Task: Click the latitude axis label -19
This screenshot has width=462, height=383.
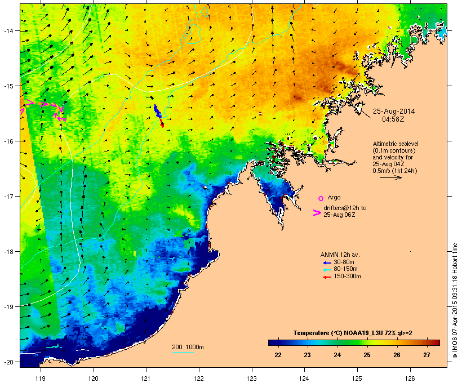Action: coord(8,307)
